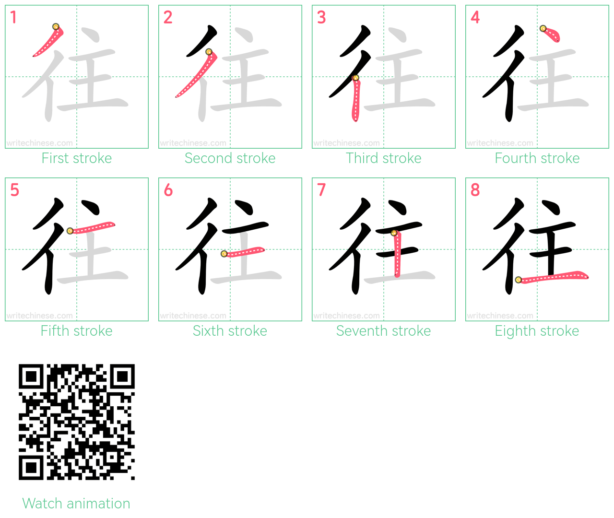Click the 'Fifth stroke' label

coord(77,331)
